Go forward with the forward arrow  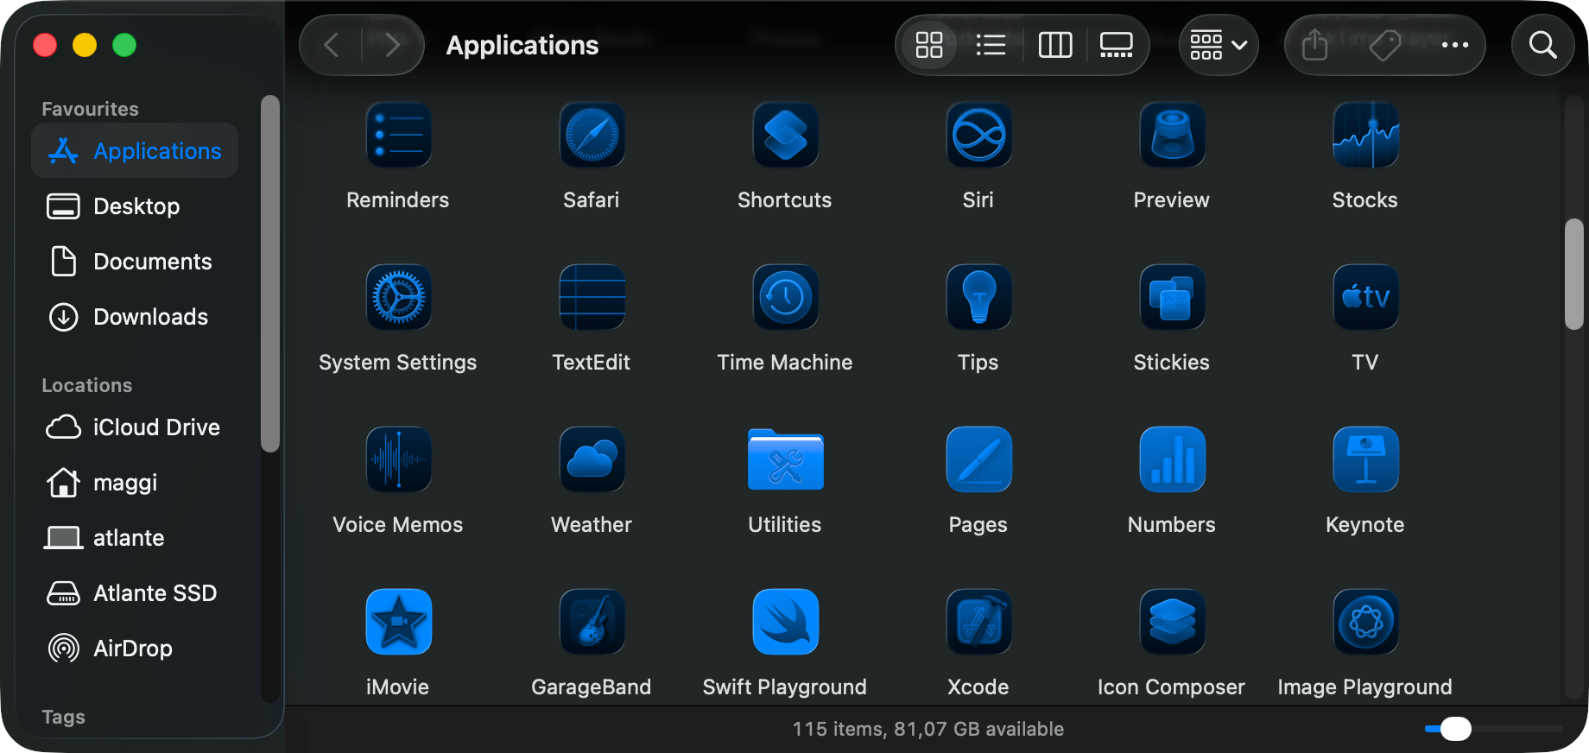(393, 45)
